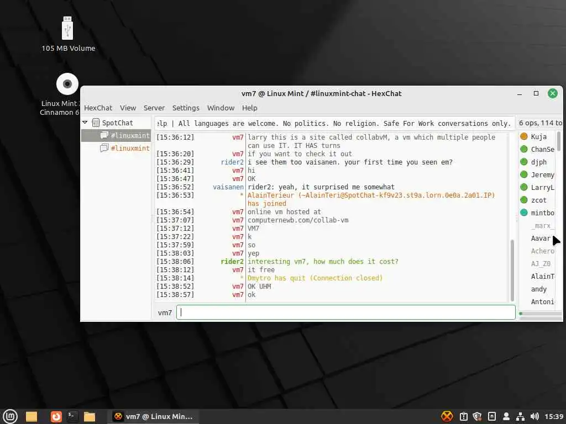Open the Help menu
This screenshot has height=424, width=566.
249,108
